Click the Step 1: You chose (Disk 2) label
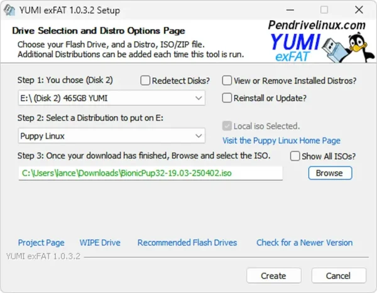The width and height of the screenshot is (377, 293). click(x=65, y=80)
